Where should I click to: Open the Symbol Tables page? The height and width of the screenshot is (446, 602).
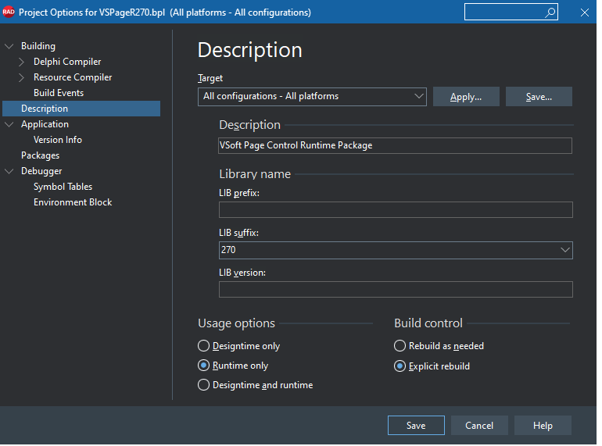(x=63, y=188)
